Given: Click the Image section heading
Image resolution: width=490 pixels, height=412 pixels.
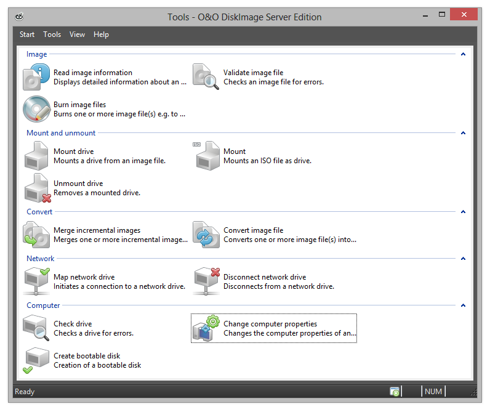Looking at the screenshot, I should [36, 54].
